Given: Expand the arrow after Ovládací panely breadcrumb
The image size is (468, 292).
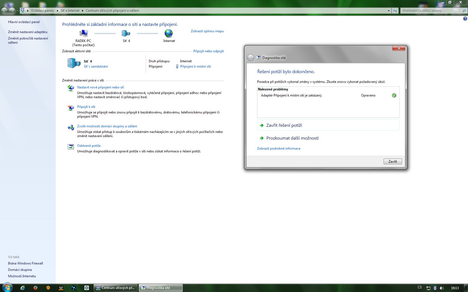Looking at the screenshot, I should (x=57, y=11).
